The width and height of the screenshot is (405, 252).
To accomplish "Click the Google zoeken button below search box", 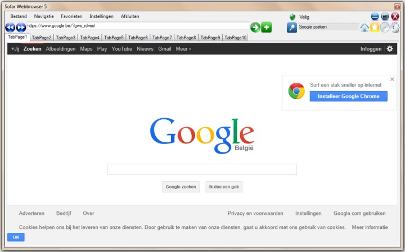I will (x=181, y=187).
